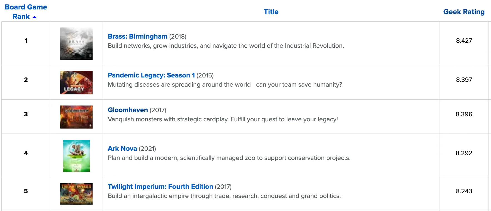Image resolution: width=491 pixels, height=211 pixels.
Task: Open the Ark Nova cover thumbnail
Action: [76, 156]
